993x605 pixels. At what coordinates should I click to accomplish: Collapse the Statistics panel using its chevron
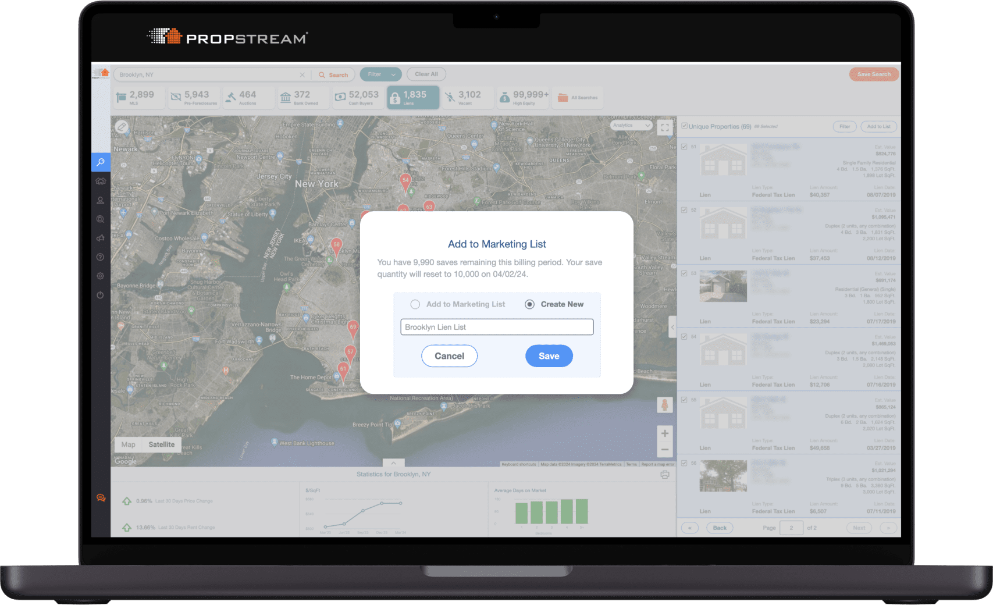pyautogui.click(x=394, y=464)
